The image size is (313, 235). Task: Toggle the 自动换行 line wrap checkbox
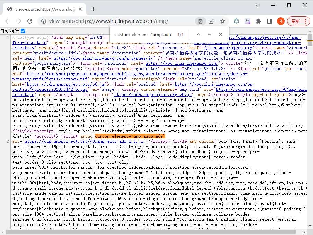pyautogui.click(x=23, y=31)
